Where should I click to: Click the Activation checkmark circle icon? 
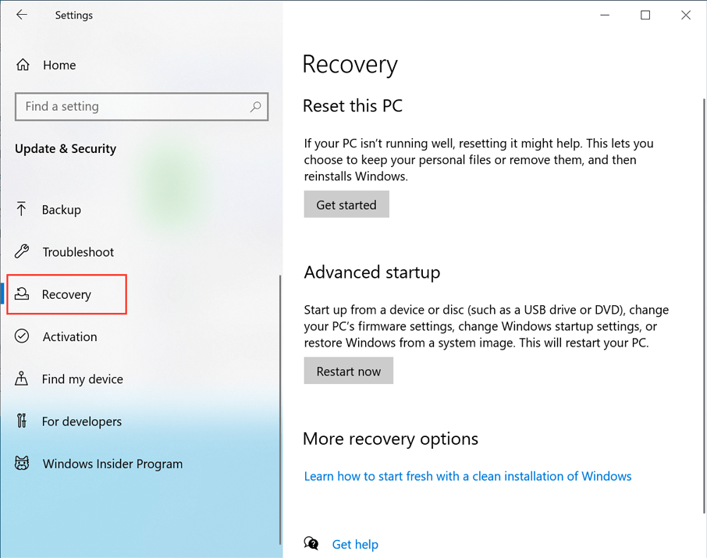(x=22, y=336)
